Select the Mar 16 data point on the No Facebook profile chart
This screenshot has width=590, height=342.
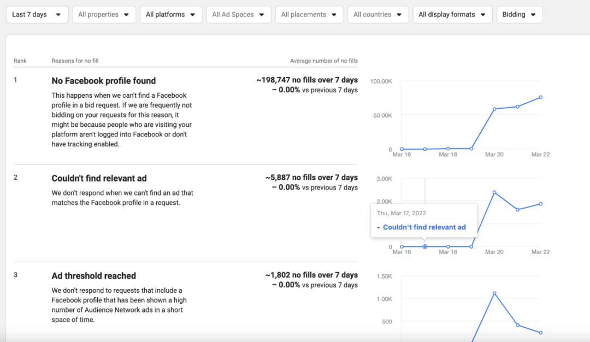(402, 149)
